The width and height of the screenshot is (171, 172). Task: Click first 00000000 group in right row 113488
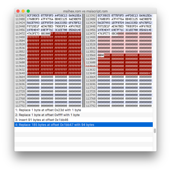click(104, 37)
